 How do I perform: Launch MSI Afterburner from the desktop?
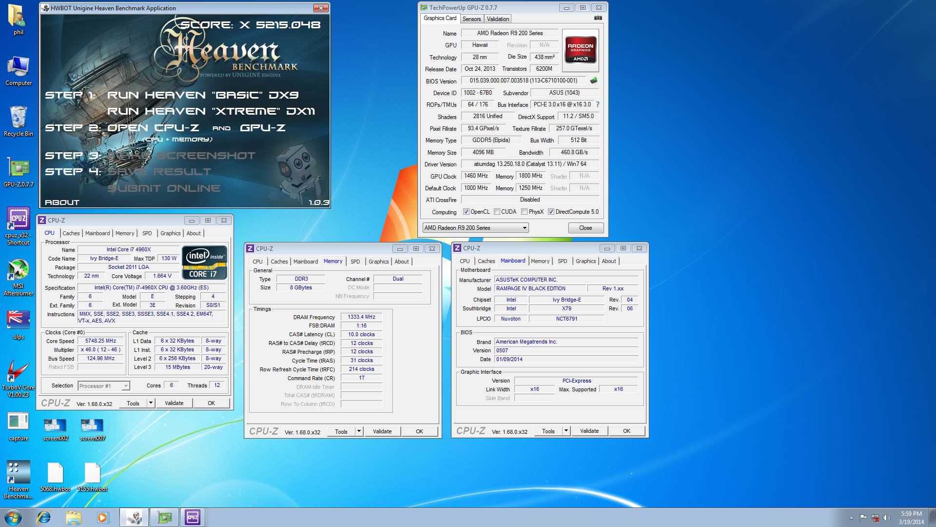pos(19,277)
